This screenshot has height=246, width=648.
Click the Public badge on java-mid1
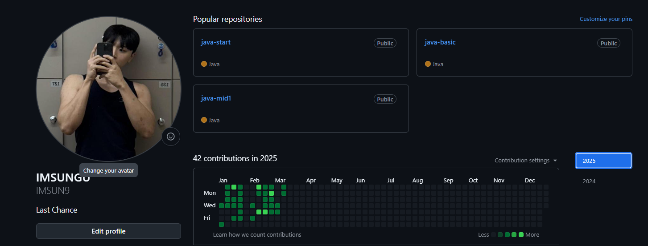pyautogui.click(x=385, y=99)
